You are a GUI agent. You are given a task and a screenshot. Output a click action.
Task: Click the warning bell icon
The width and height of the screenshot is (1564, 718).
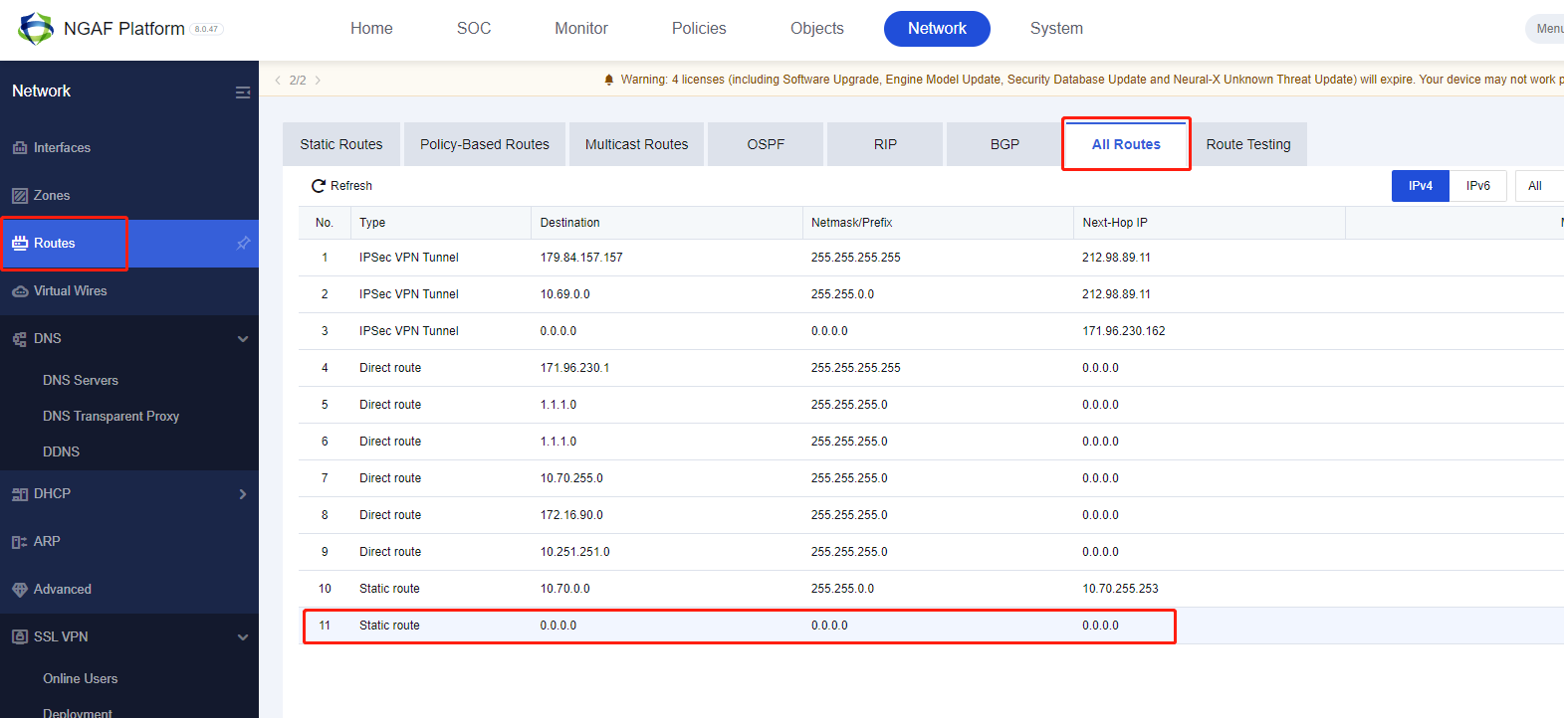click(609, 80)
